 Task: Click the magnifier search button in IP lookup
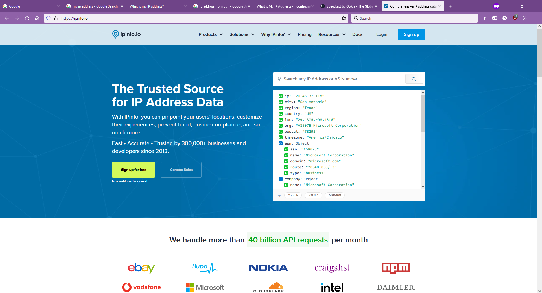tap(414, 79)
